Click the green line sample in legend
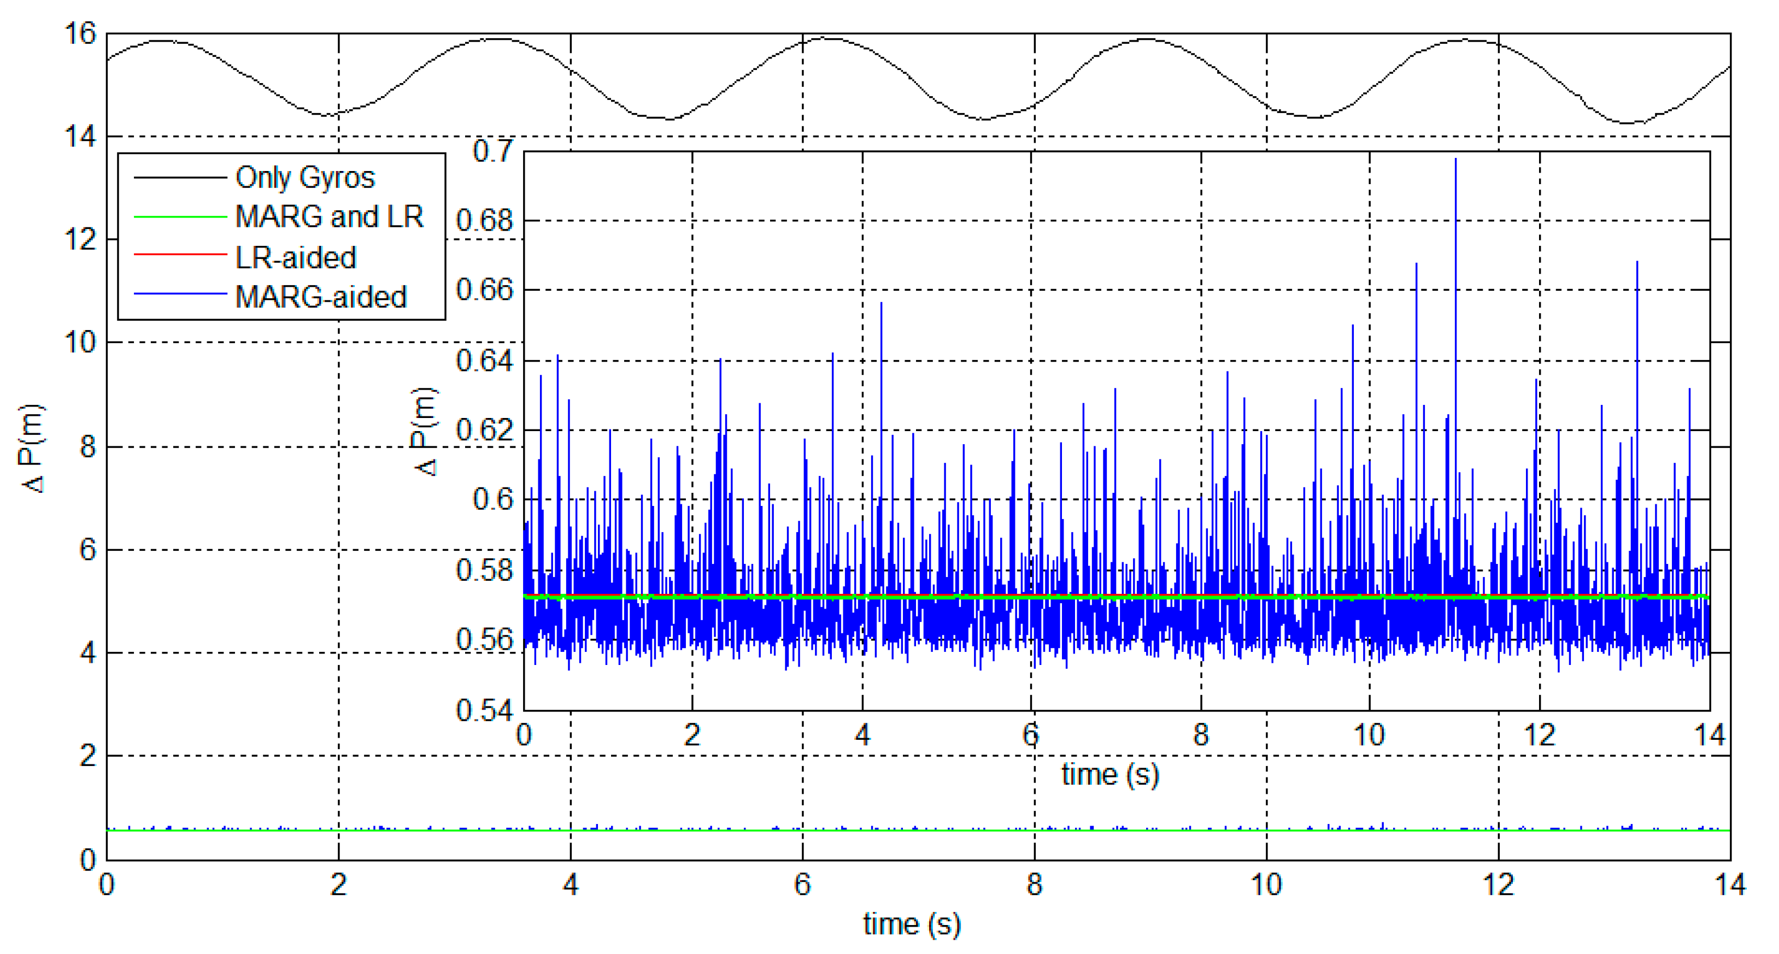Screen dimensions: 1779x954 pyautogui.click(x=180, y=217)
